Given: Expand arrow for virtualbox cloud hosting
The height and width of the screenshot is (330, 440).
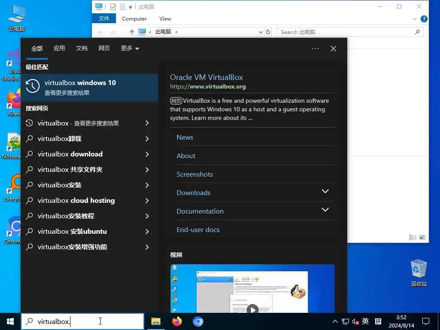Looking at the screenshot, I should pos(147,200).
